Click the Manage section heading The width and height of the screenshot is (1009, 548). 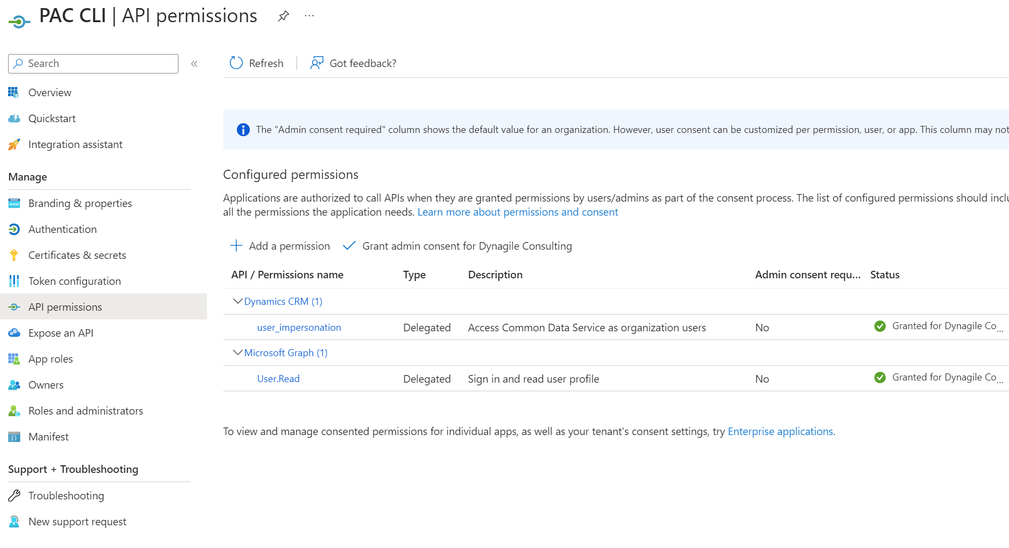click(28, 177)
